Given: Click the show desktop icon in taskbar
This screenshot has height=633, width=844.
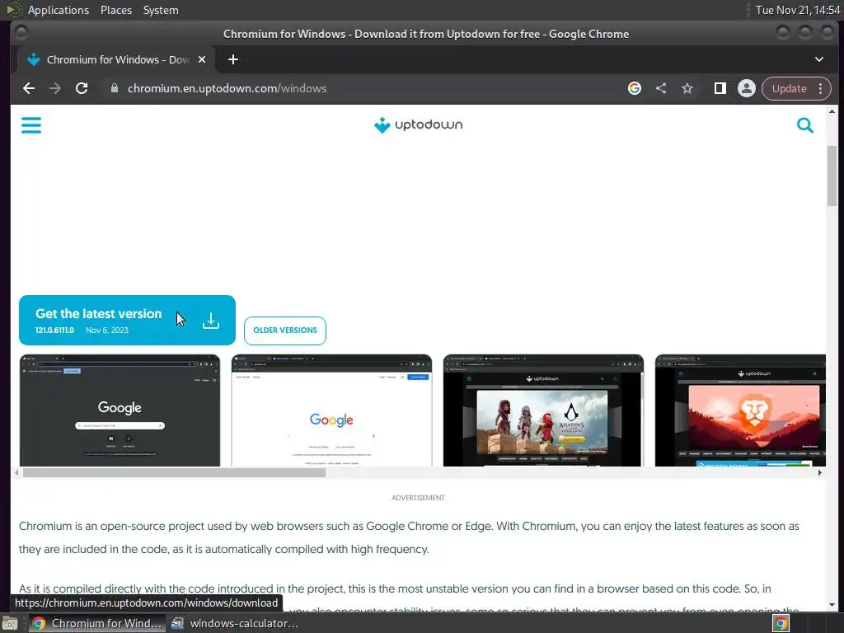Looking at the screenshot, I should [9, 623].
